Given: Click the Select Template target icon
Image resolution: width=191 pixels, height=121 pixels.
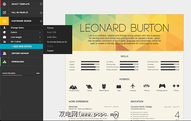Looking at the screenshot, I should coord(4,4).
